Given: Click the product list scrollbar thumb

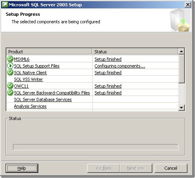Looking at the screenshot, I should coord(182,69).
